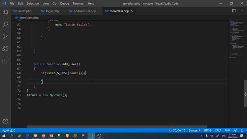
Task: Click storeclass.php in the breadcrumb
Action: point(29,18)
